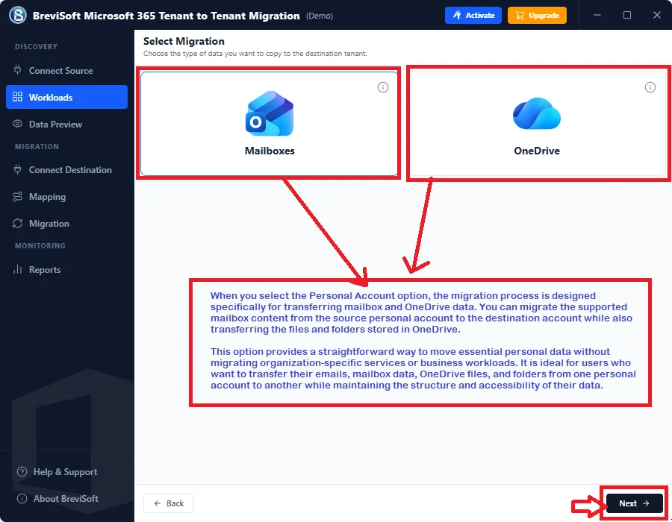Click the Mailboxes label

click(x=270, y=151)
